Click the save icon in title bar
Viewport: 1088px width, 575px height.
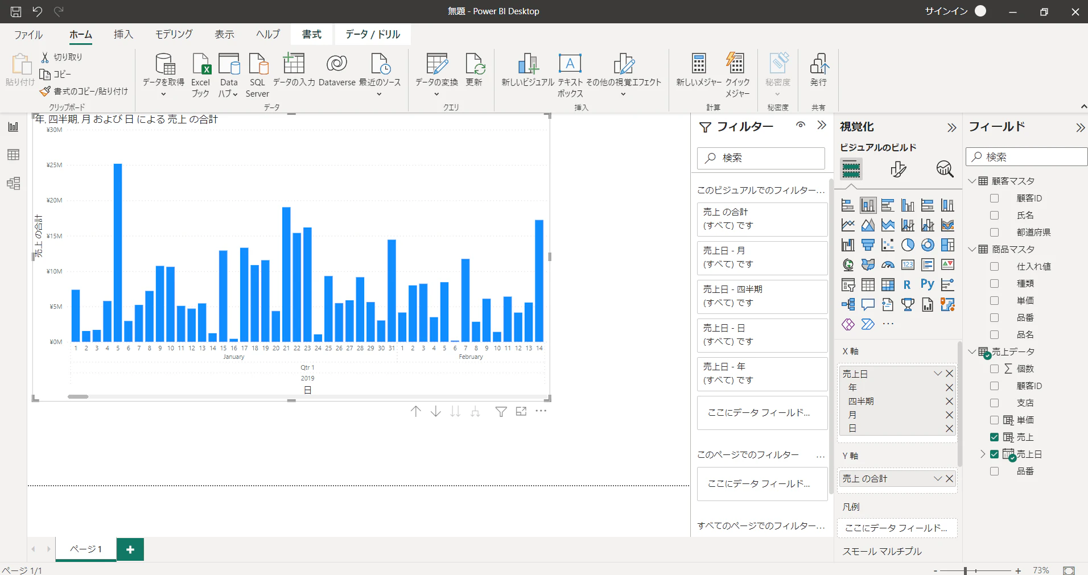(16, 11)
